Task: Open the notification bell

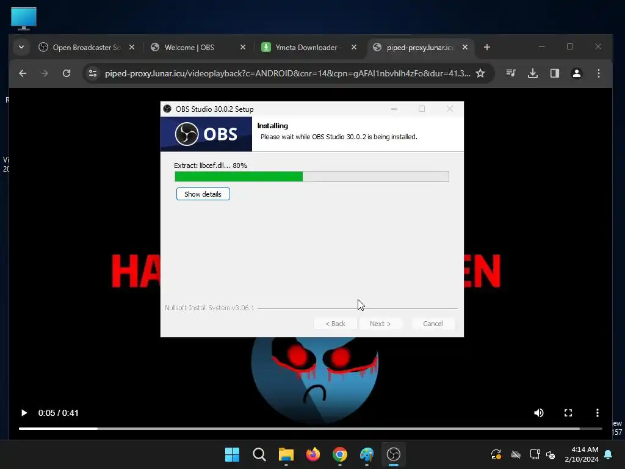Action: click(x=608, y=454)
